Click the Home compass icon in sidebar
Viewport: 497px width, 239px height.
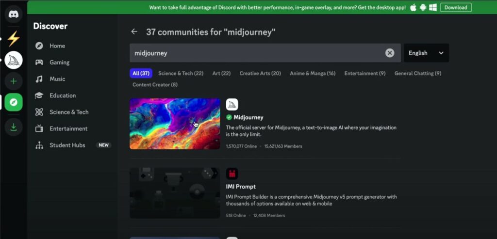pyautogui.click(x=39, y=46)
